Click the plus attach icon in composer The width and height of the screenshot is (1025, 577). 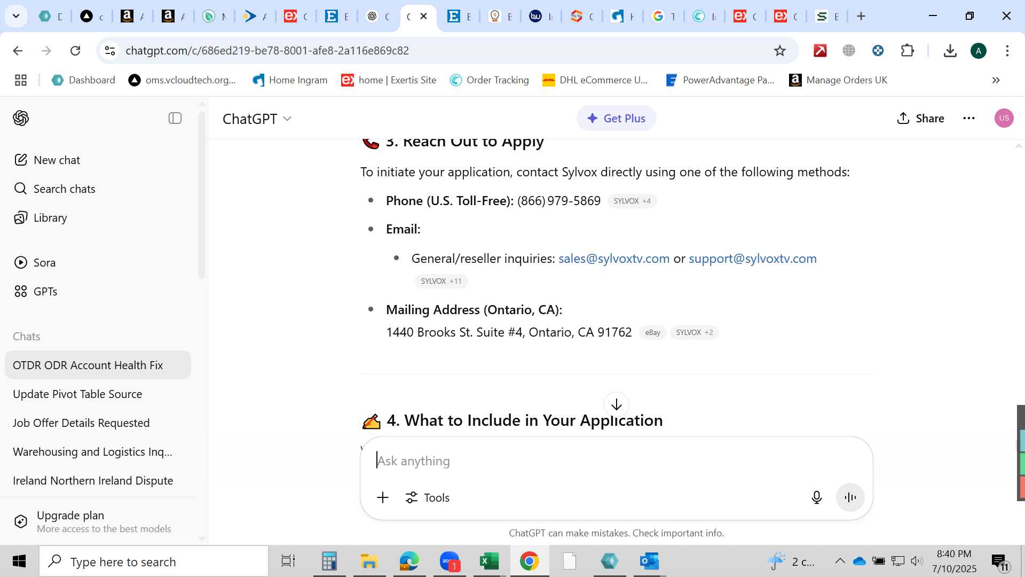383,497
